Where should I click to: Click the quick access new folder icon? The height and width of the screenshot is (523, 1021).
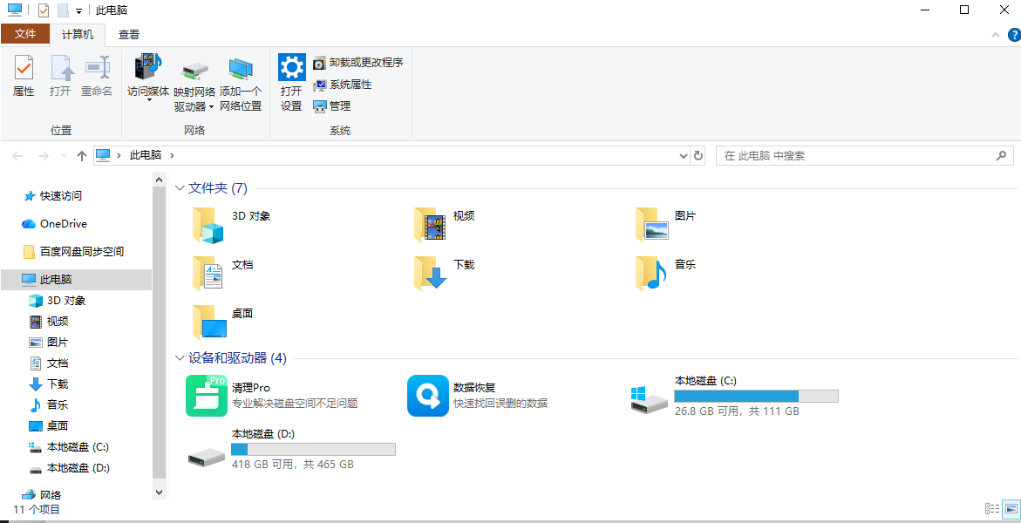[x=63, y=10]
